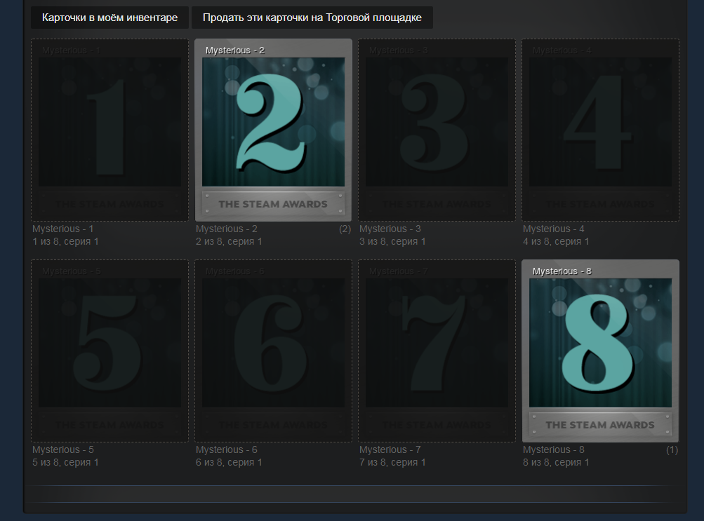The height and width of the screenshot is (521, 704).
Task: Click the caption 'Mysterious - 2' below card
Action: (226, 229)
